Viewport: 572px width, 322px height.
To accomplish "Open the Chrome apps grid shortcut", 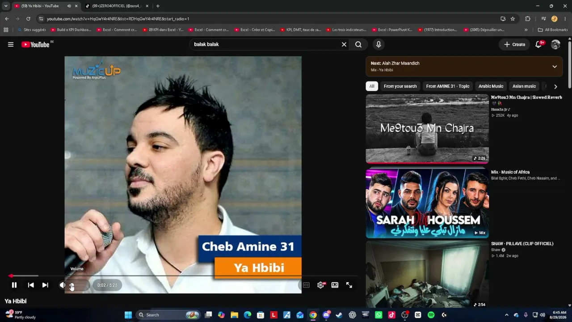I will [6, 30].
